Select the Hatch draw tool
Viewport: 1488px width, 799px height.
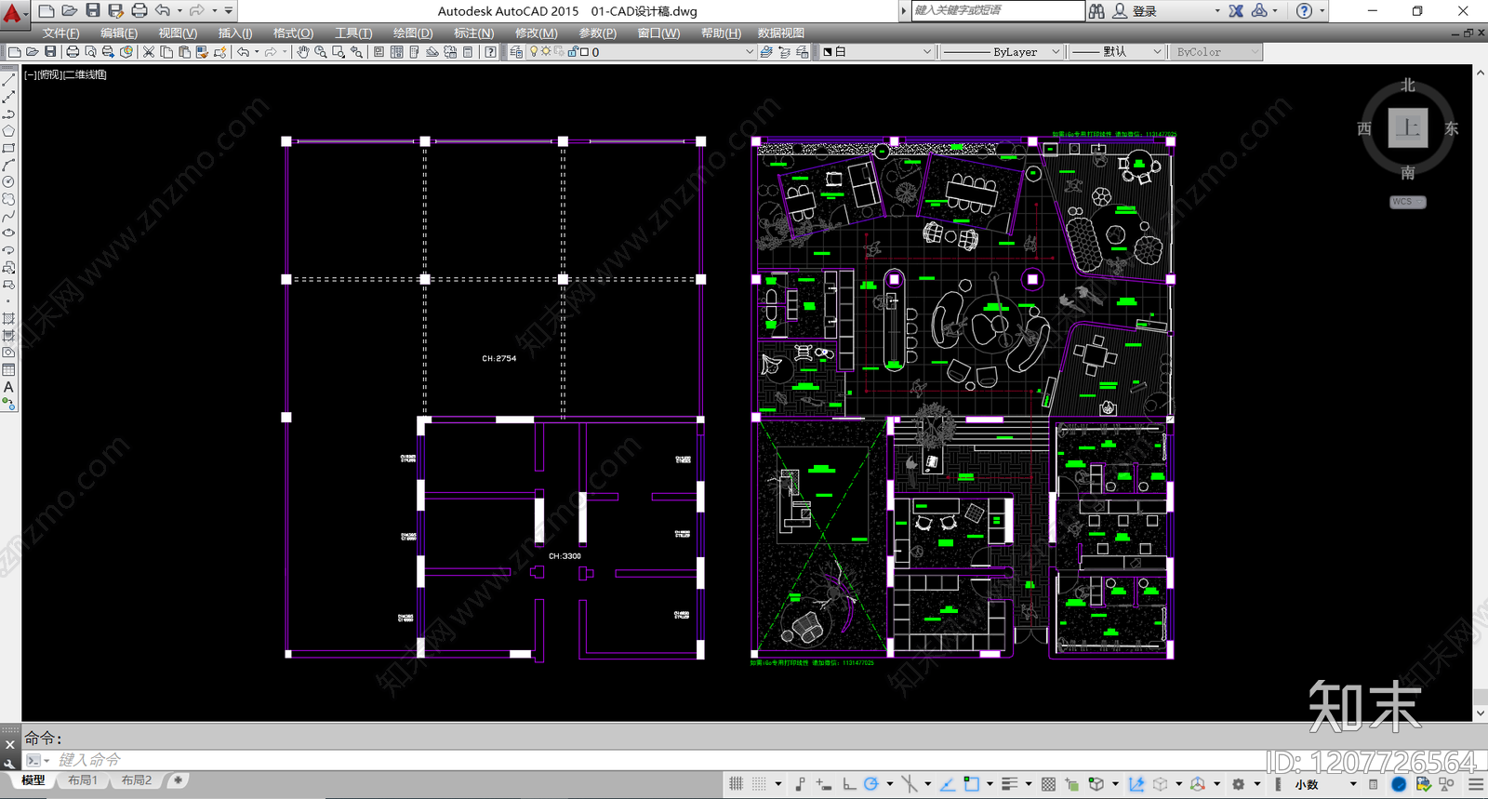coord(8,318)
